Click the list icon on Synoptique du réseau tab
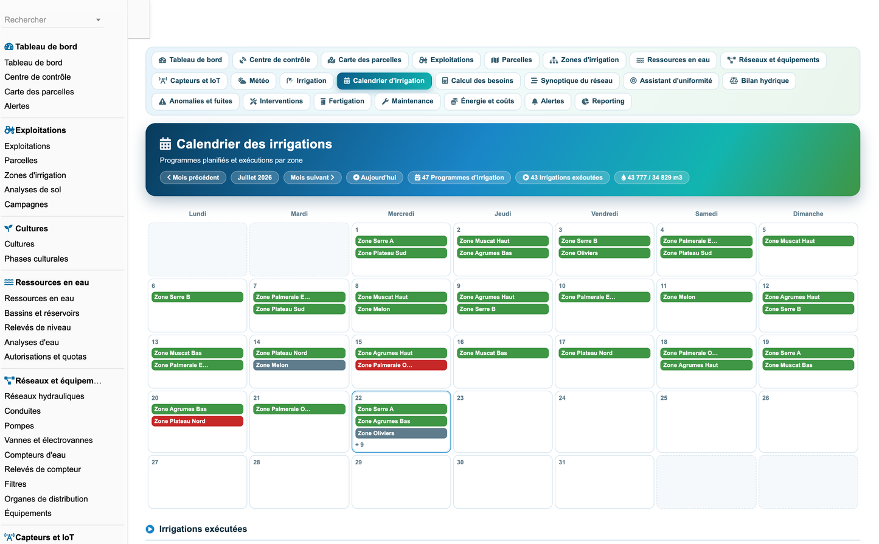The width and height of the screenshot is (879, 544). [534, 81]
